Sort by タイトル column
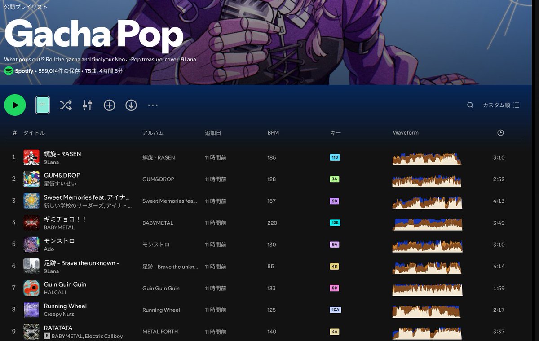The height and width of the screenshot is (341, 539). 34,133
